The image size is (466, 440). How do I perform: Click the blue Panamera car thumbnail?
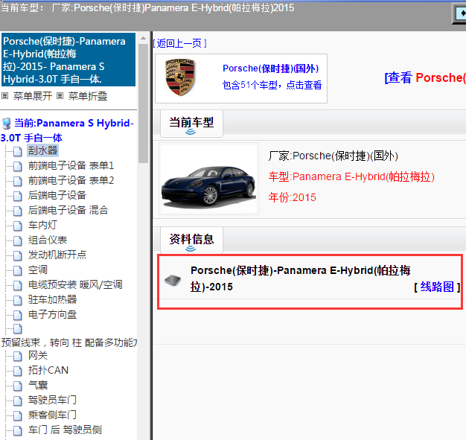coord(208,179)
